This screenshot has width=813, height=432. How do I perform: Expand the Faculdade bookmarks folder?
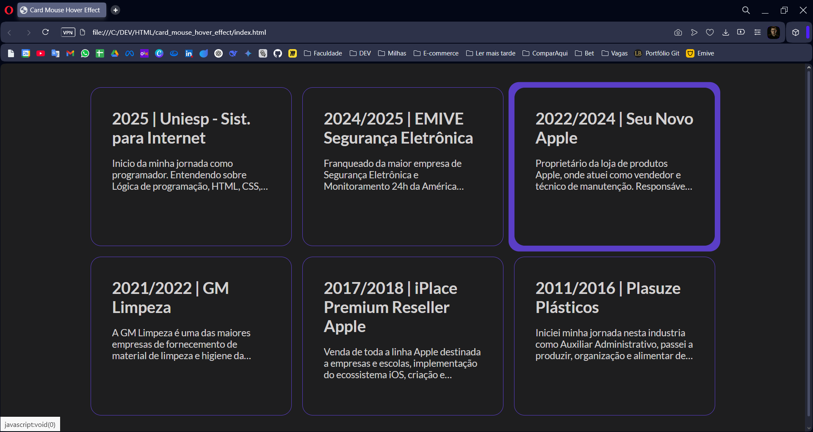pyautogui.click(x=323, y=53)
